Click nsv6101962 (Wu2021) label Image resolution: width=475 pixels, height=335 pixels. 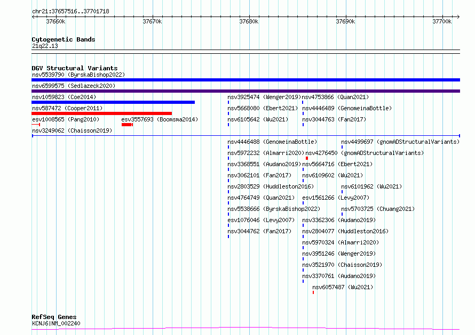371,186
